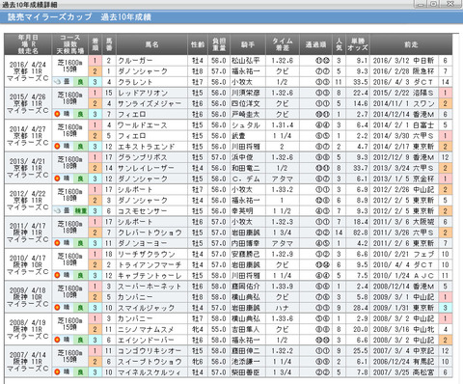The width and height of the screenshot is (463, 384).
Task: Click previous race 2016/ 3/12 中日新
Action: [403, 61]
